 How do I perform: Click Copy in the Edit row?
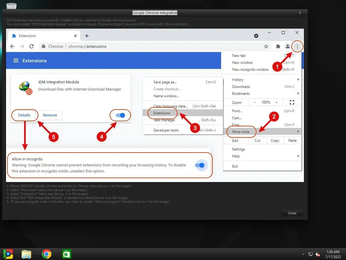point(275,141)
